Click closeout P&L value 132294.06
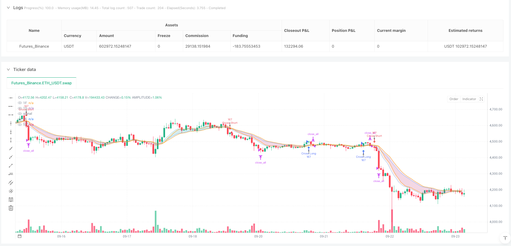Screen dimensions: 511x246 pyautogui.click(x=294, y=46)
